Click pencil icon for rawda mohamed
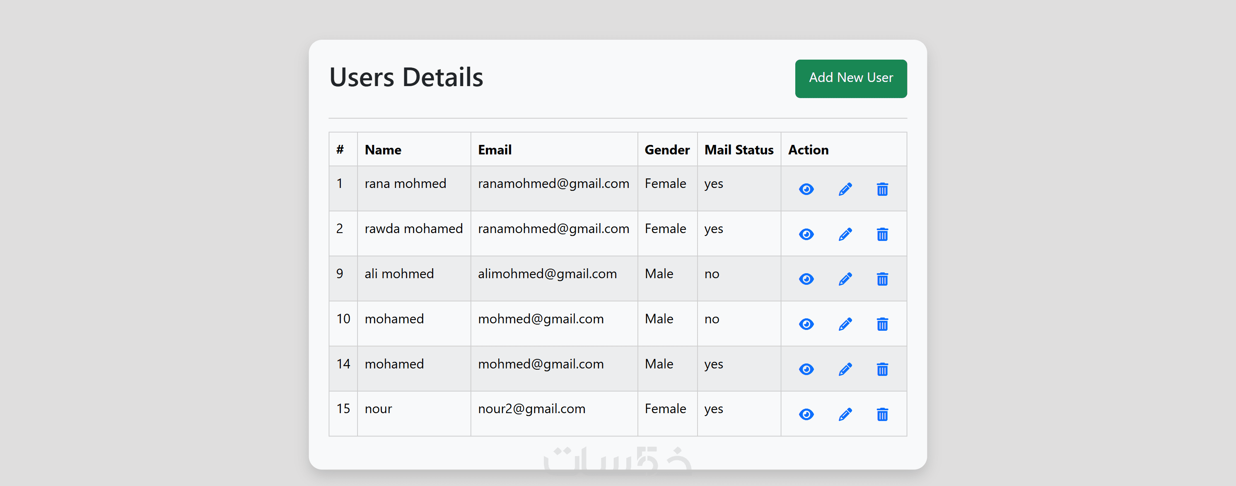Screen dimensions: 1236x486 point(845,234)
